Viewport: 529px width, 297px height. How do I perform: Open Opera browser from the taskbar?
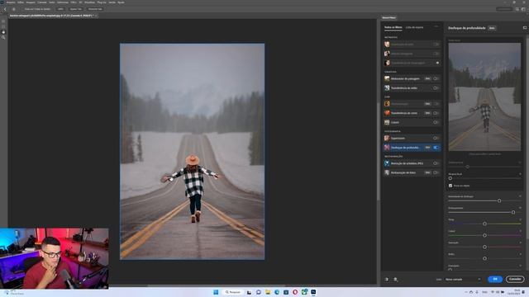(x=295, y=292)
